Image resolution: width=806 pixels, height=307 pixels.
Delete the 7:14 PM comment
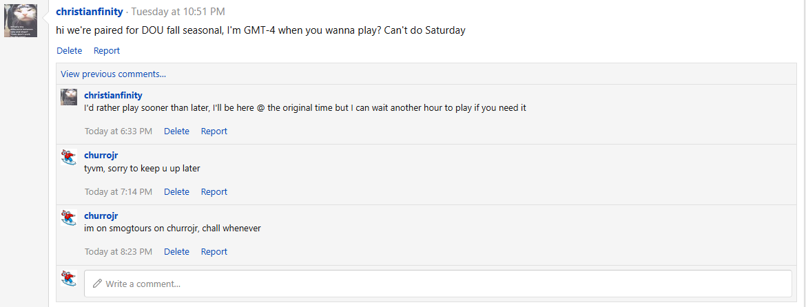tap(176, 191)
